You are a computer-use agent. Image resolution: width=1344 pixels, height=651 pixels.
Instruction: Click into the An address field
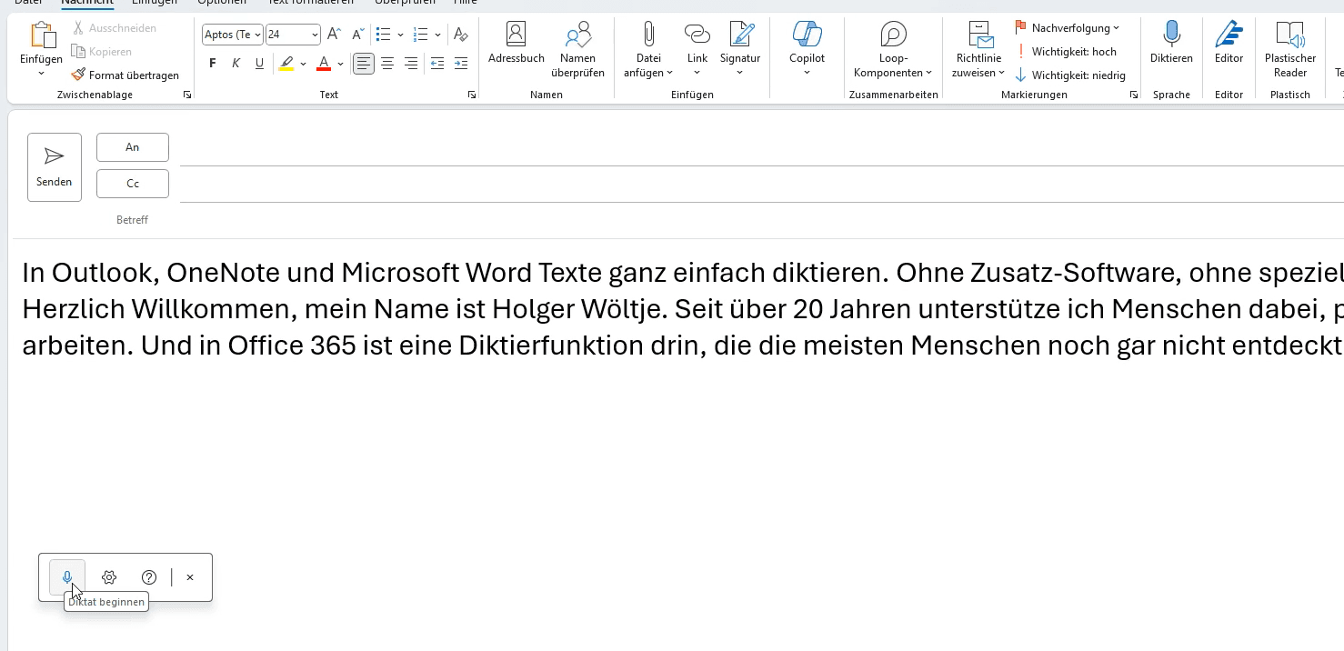pos(762,150)
